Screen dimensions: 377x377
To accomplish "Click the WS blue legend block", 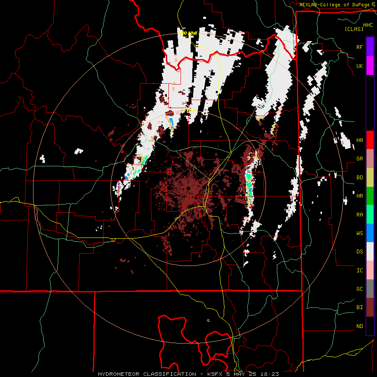I will (370, 233).
